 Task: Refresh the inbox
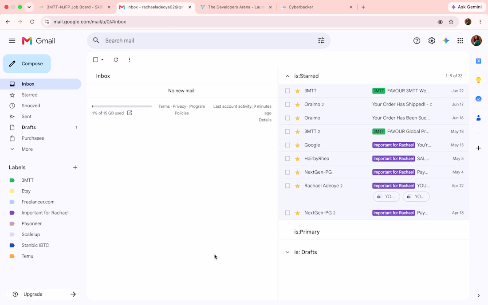click(x=116, y=59)
